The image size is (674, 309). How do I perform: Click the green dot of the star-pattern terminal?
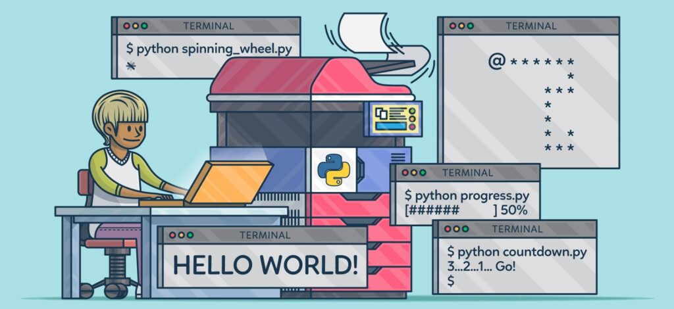470,26
